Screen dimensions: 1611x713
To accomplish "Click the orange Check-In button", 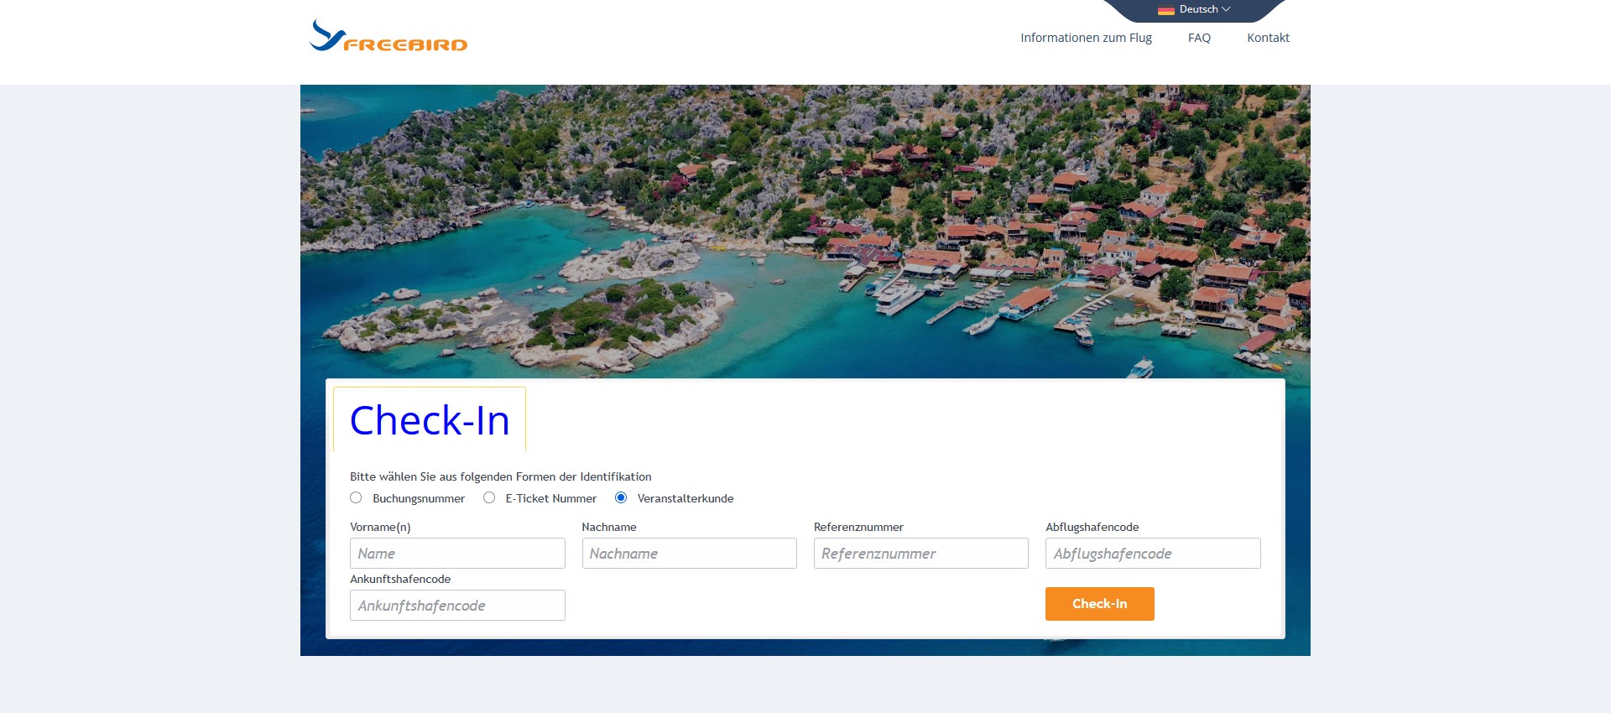I will [1099, 604].
